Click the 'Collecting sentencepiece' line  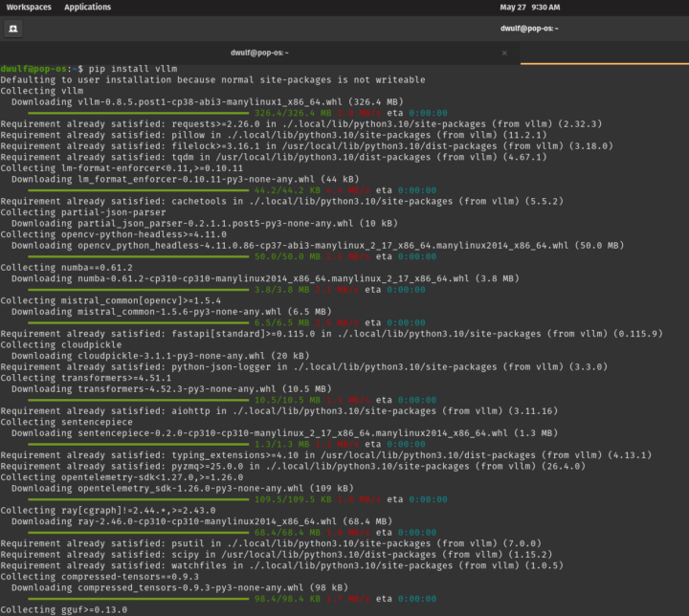[66, 422]
